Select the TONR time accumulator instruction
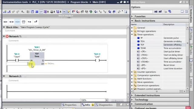Screen dimensions: 194x109 pos(143,48)
